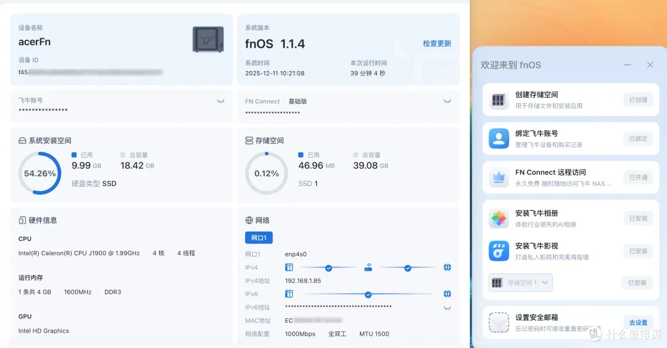The width and height of the screenshot is (667, 348).
Task: Click system time 2025-12-11 10:21:08
Action: pyautogui.click(x=275, y=74)
